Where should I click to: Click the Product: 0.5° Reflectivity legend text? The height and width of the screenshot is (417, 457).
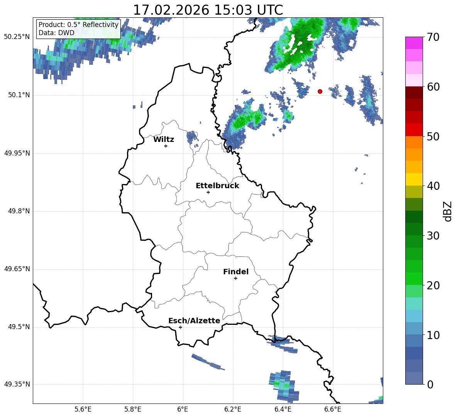tap(78, 24)
